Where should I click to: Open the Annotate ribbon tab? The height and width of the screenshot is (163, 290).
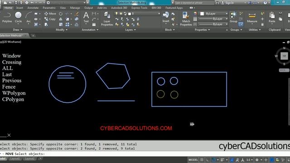[33, 8]
